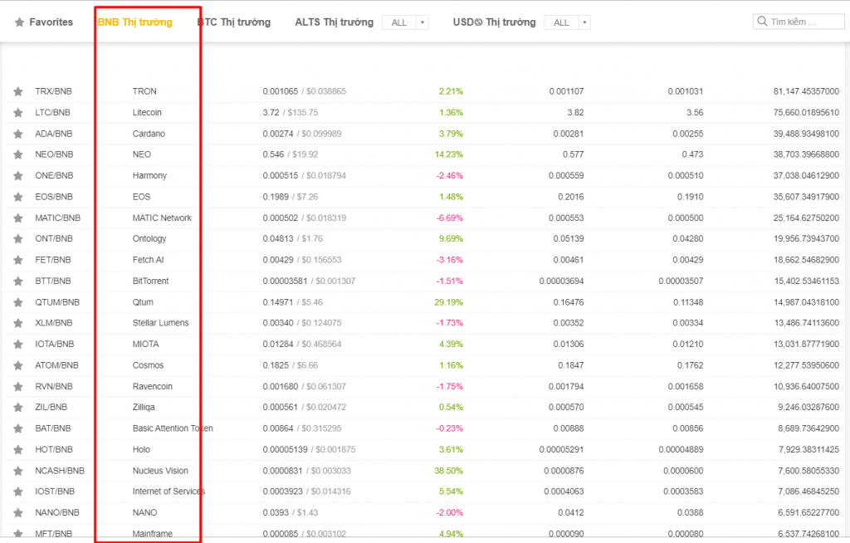Click the ONT 9.69% change value

451,238
